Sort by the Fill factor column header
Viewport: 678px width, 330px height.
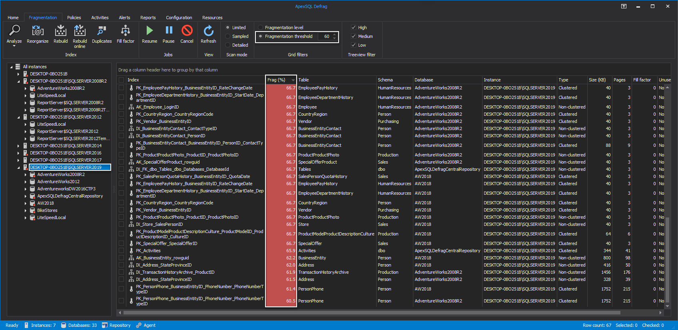tap(644, 80)
